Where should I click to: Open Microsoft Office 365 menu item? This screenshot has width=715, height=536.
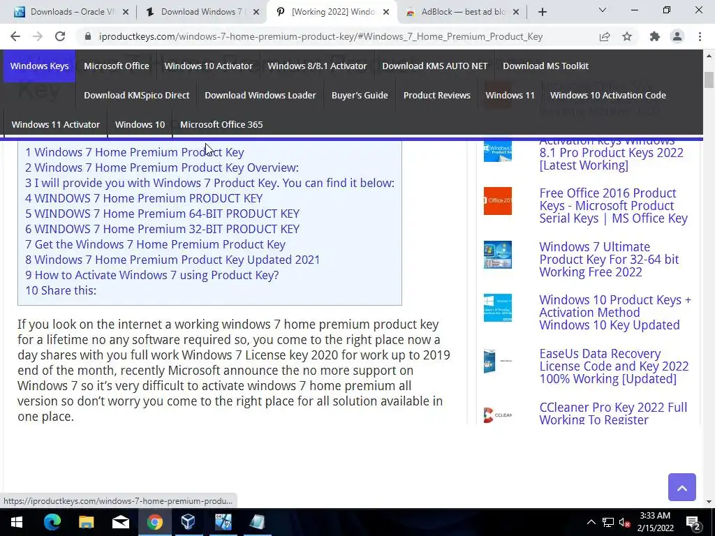click(x=221, y=124)
